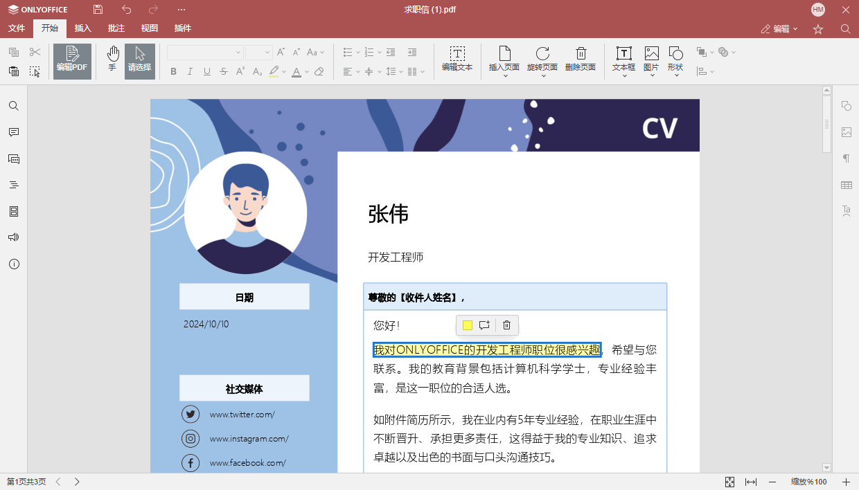Open the Search panel in left sidebar
Viewport: 859px width, 490px height.
point(14,105)
